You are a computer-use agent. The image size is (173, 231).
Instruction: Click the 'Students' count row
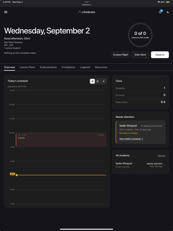(x=141, y=88)
